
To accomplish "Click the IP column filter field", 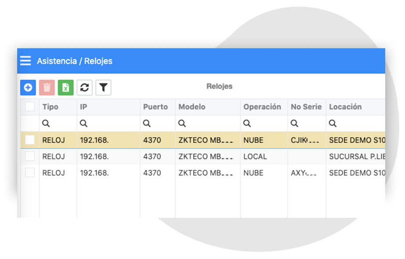I will click(x=108, y=124).
